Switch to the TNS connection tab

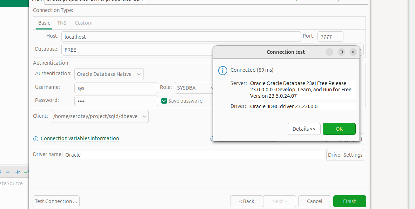coord(62,23)
